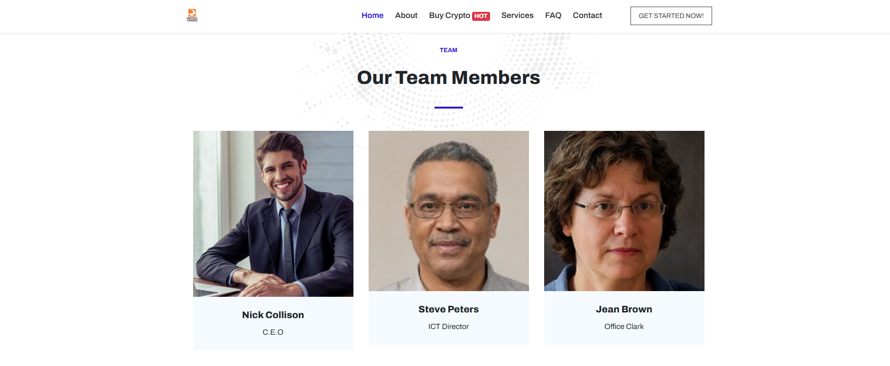Go to the Home nav item

[372, 16]
